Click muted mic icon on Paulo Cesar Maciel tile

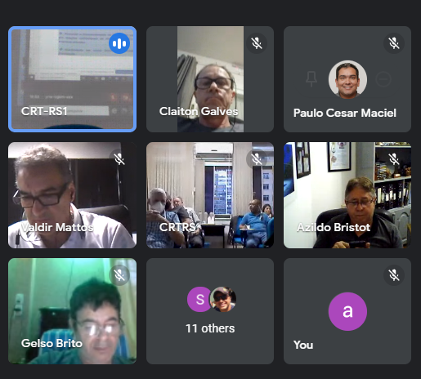point(394,43)
